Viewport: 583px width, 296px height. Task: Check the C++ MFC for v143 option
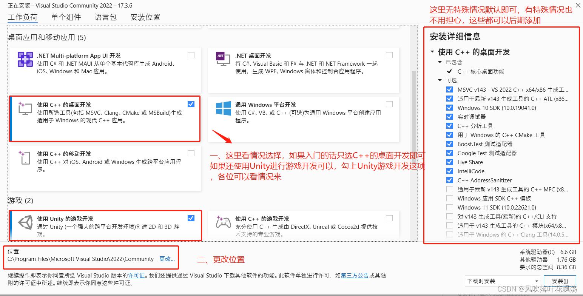pyautogui.click(x=450, y=189)
